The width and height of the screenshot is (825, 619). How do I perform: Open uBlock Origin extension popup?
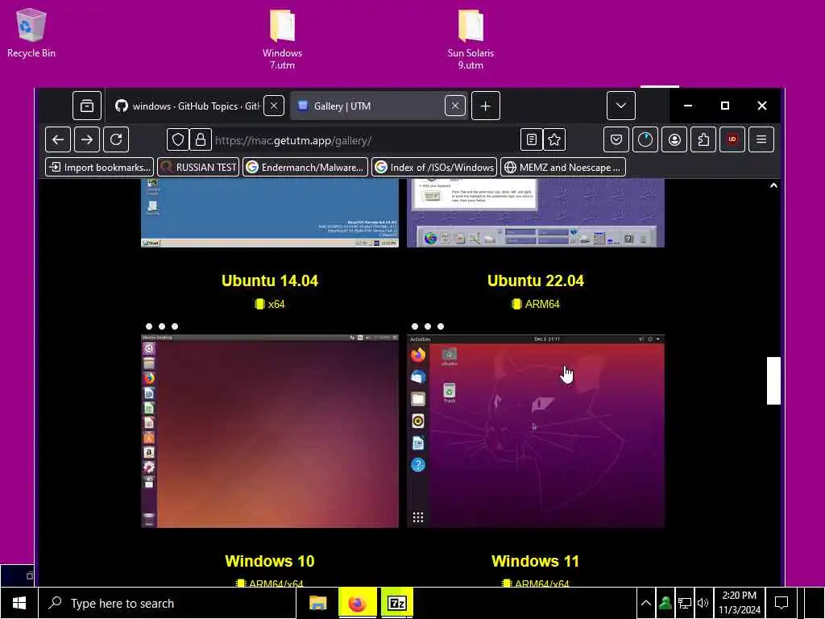pos(732,140)
